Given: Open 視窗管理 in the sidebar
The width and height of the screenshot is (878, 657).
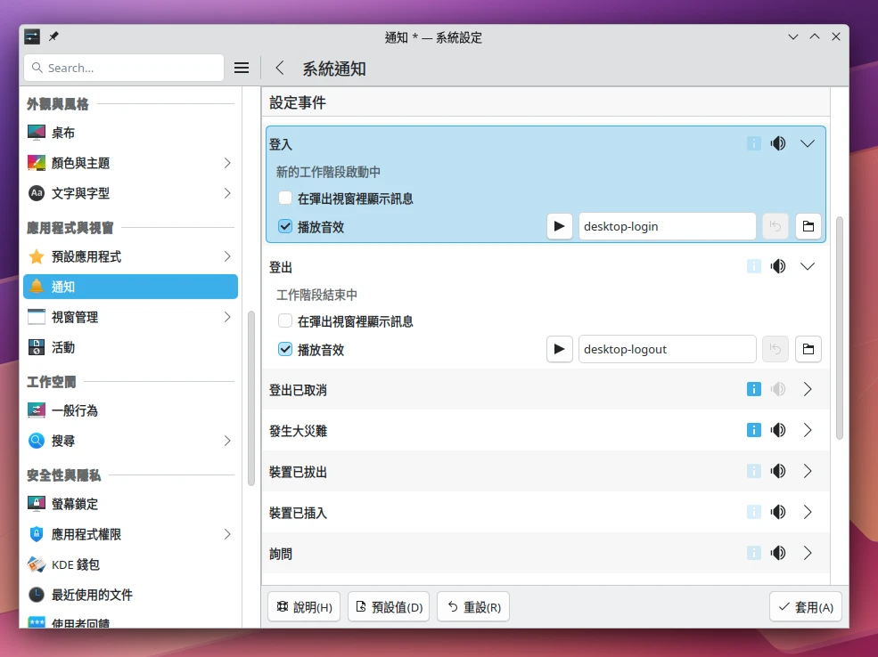Looking at the screenshot, I should tap(75, 317).
